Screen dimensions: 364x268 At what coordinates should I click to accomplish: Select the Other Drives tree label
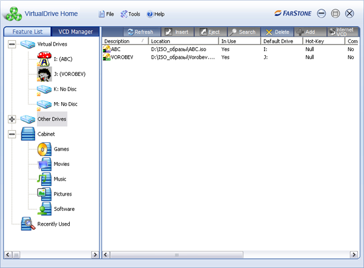pyautogui.click(x=52, y=119)
